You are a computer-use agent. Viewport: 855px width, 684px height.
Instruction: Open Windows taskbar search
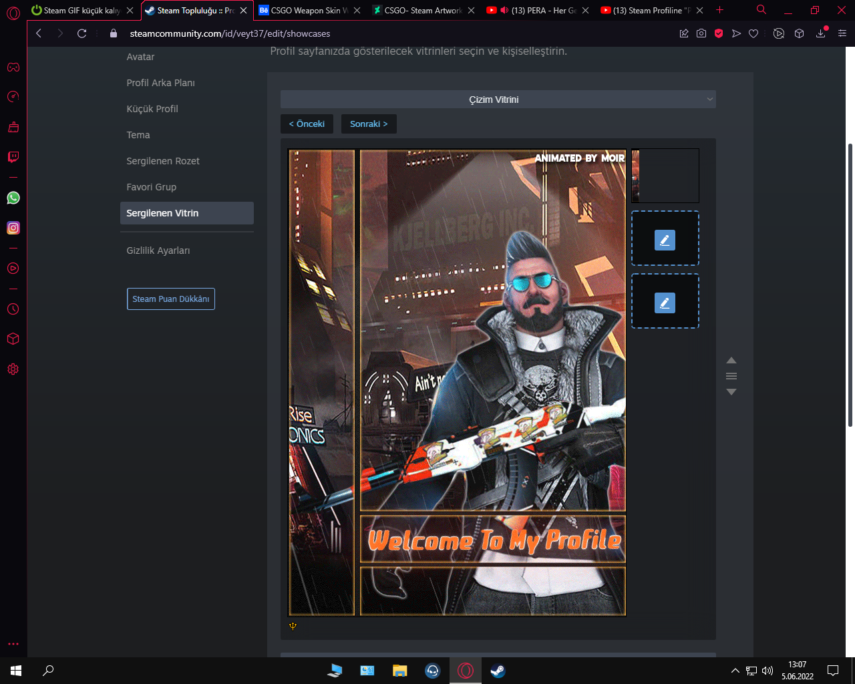click(x=48, y=671)
